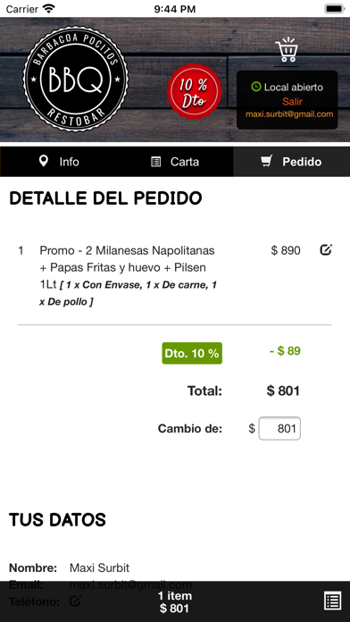This screenshot has height=622, width=350.
Task: Tap the Carta menu list icon
Action: point(156,162)
